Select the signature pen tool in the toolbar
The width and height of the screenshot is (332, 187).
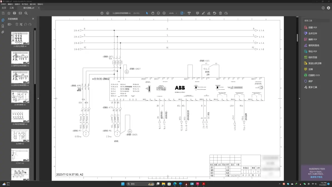[x=209, y=13]
